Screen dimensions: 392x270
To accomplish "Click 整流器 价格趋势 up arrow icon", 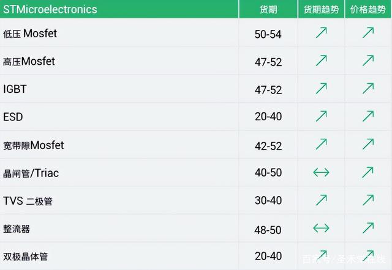I will (x=368, y=228).
